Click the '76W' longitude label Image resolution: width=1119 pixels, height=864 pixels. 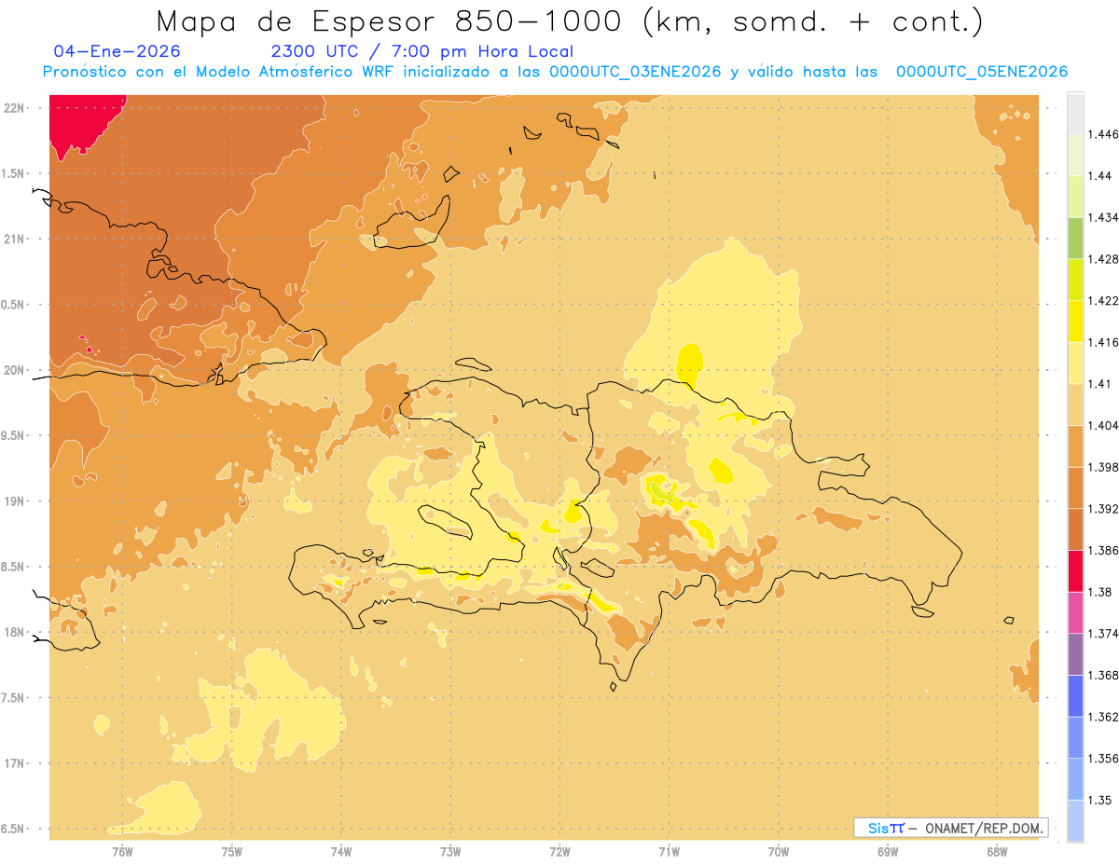(122, 852)
